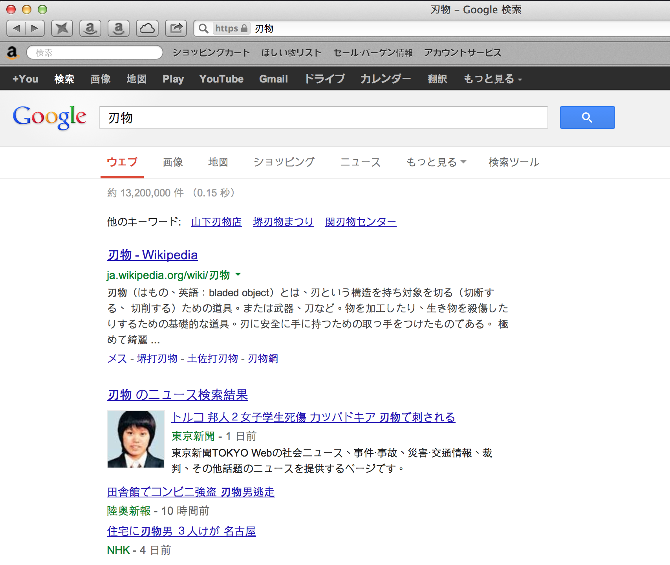This screenshot has width=670, height=565.
Task: Click the Share arrow toolbar button
Action: [176, 28]
